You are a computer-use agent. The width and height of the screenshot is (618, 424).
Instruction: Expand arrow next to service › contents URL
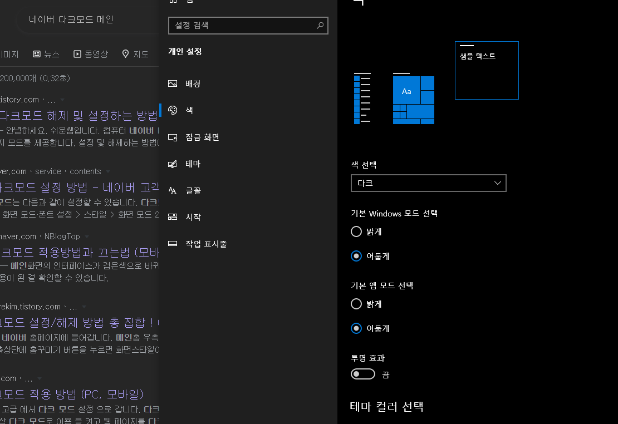tap(108, 171)
